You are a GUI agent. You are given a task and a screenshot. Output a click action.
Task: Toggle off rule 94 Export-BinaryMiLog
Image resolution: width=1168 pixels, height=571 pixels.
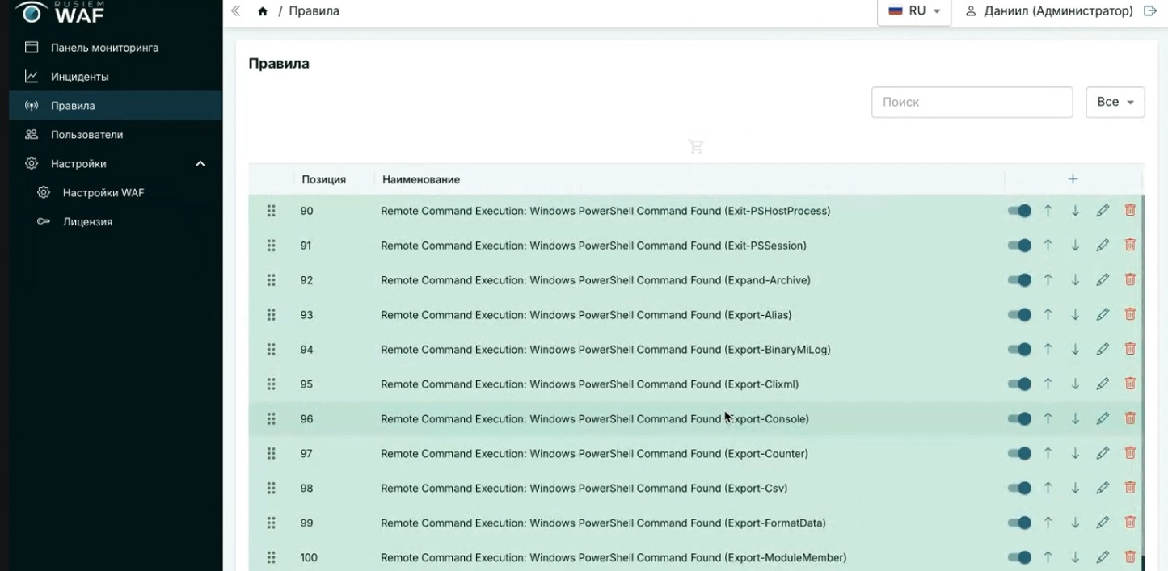pyautogui.click(x=1019, y=350)
